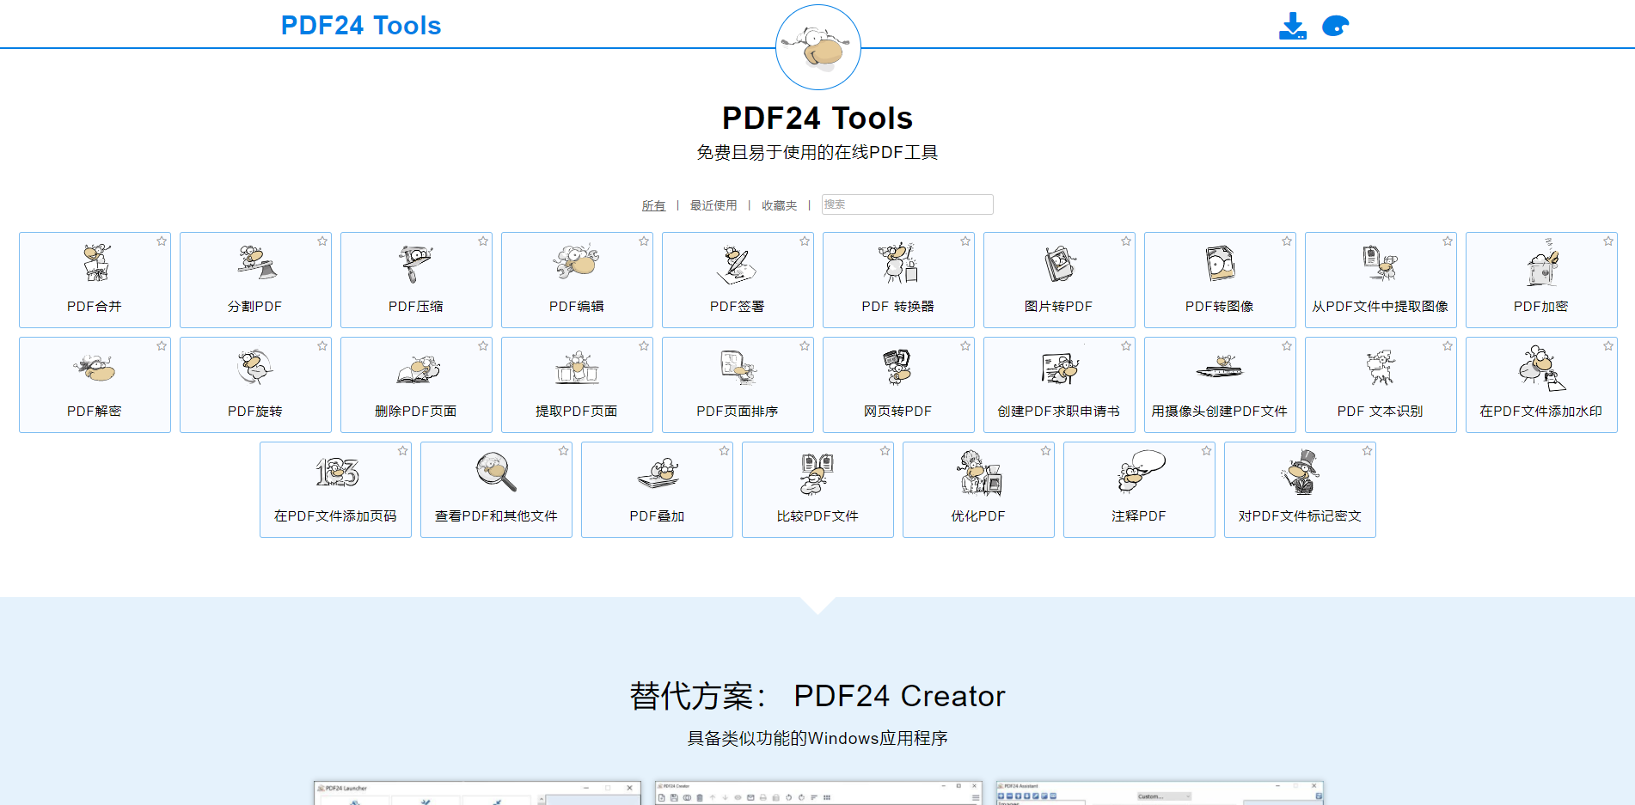Image resolution: width=1635 pixels, height=805 pixels.
Task: Open the PDF压缩 compression tool
Action: (416, 279)
